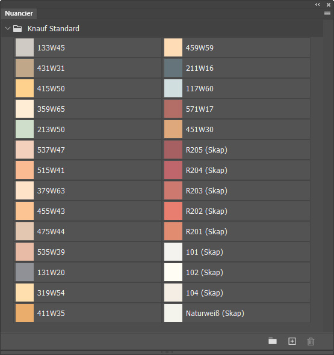Open the Nuancier panel flyout menu
334x355 pixels.
(327, 13)
